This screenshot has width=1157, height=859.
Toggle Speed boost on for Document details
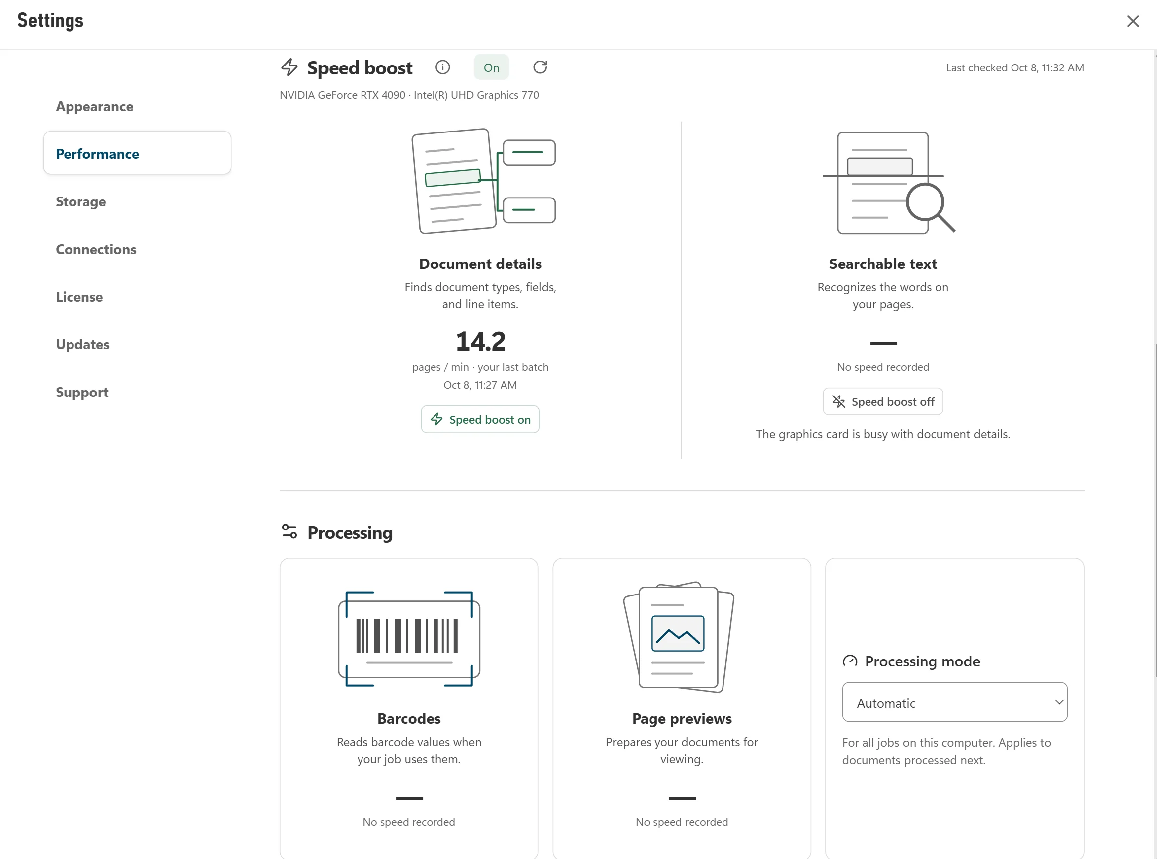click(x=480, y=420)
